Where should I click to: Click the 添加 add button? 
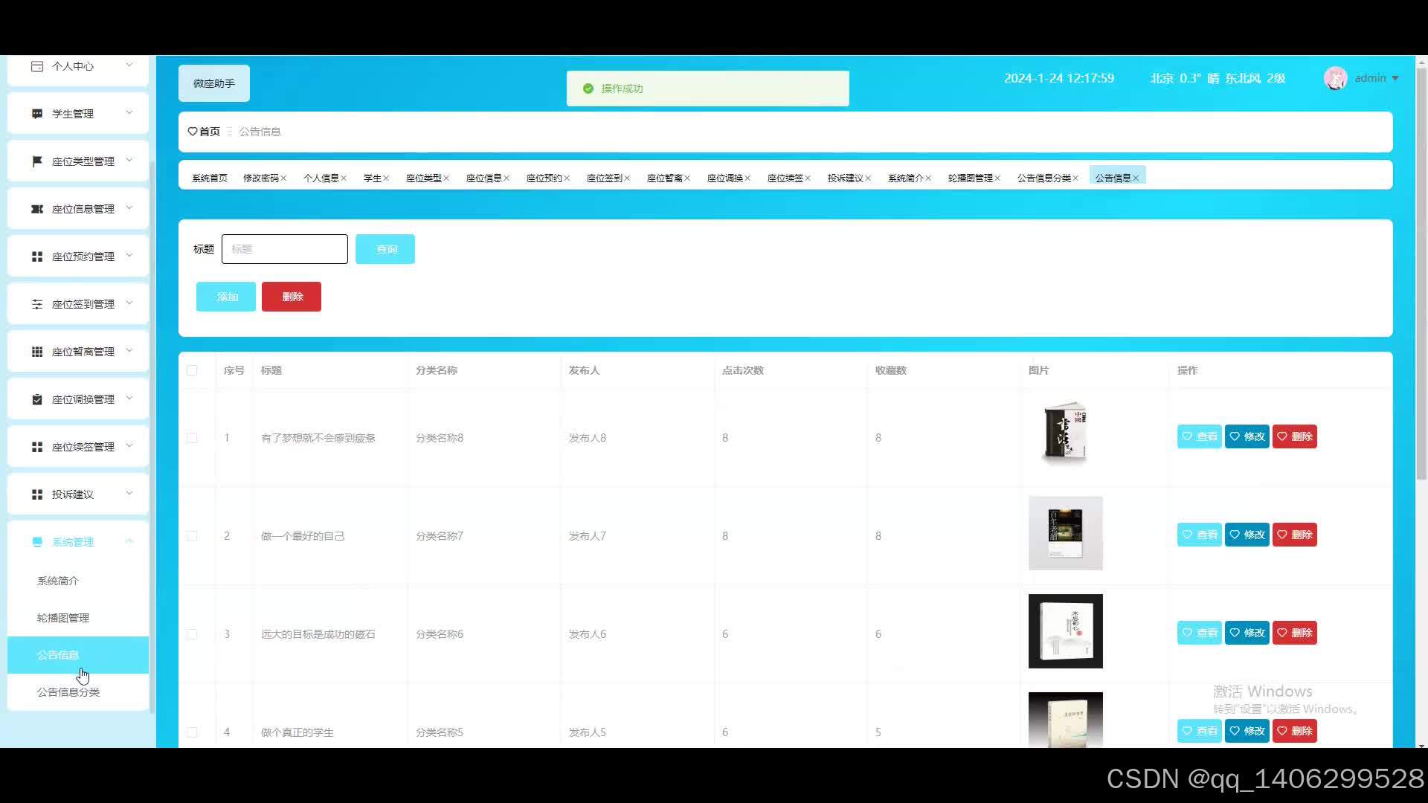[226, 297]
